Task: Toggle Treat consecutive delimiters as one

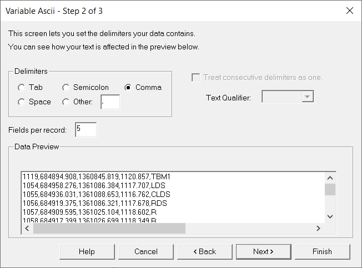Action: pos(196,78)
